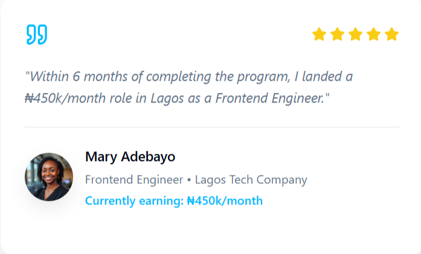421x254 pixels.
Task: Select the fourth rating star
Action: click(373, 34)
